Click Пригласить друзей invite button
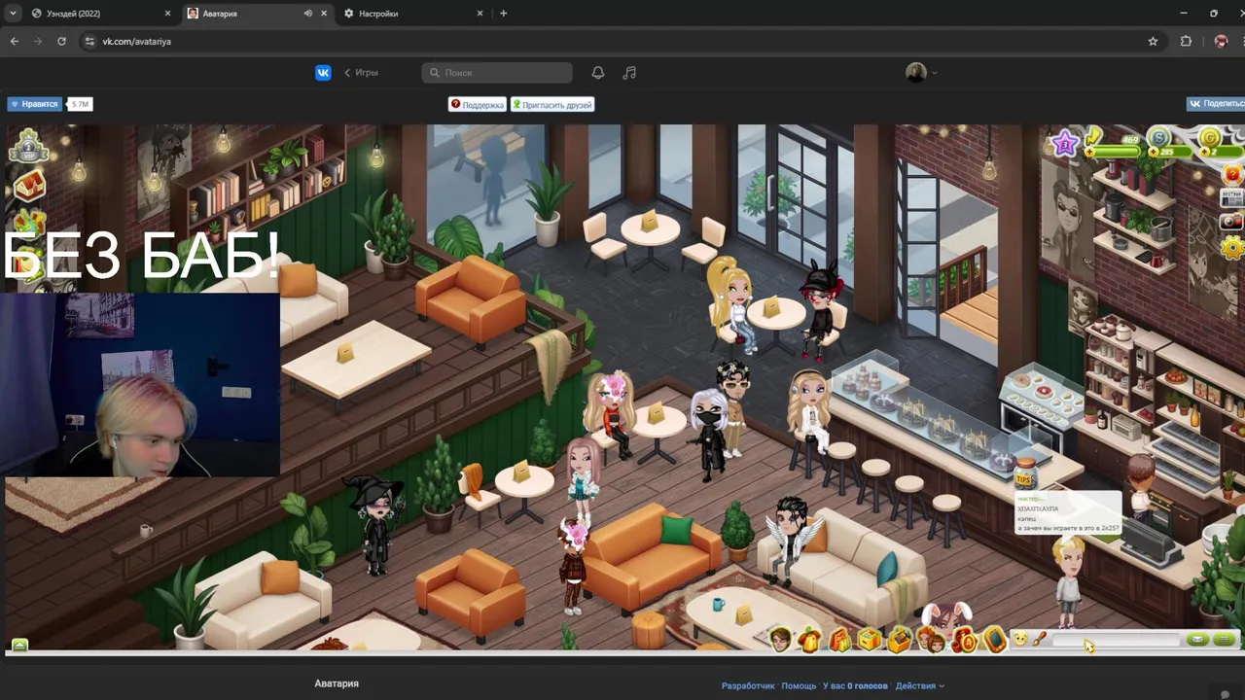 click(x=551, y=104)
